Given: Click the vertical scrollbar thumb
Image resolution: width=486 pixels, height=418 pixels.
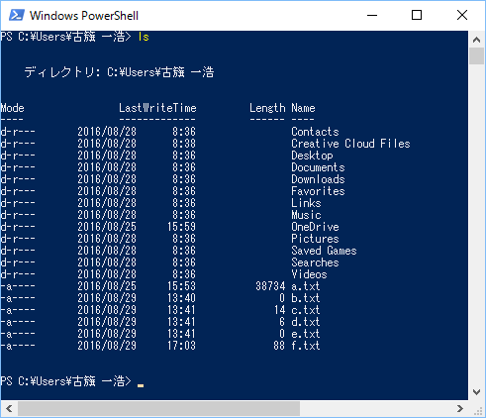Looking at the screenshot, I should click(x=476, y=56).
